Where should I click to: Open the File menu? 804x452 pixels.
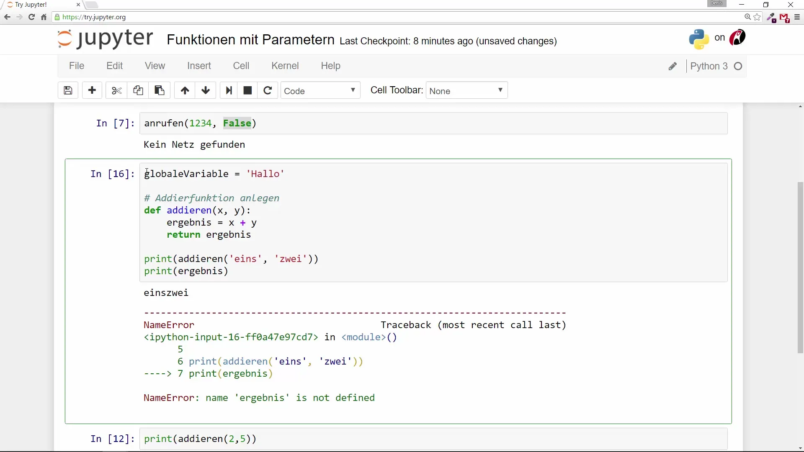pos(77,66)
